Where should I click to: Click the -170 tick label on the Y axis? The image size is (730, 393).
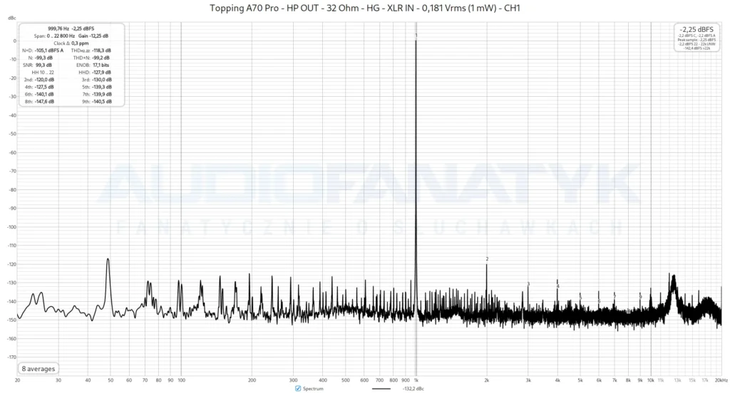[x=11, y=357]
